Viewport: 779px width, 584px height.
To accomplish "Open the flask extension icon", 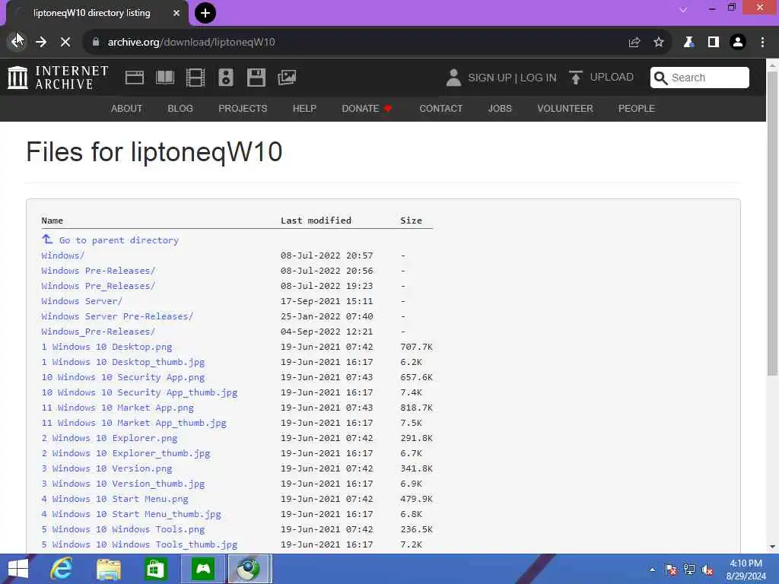I will 688,43.
